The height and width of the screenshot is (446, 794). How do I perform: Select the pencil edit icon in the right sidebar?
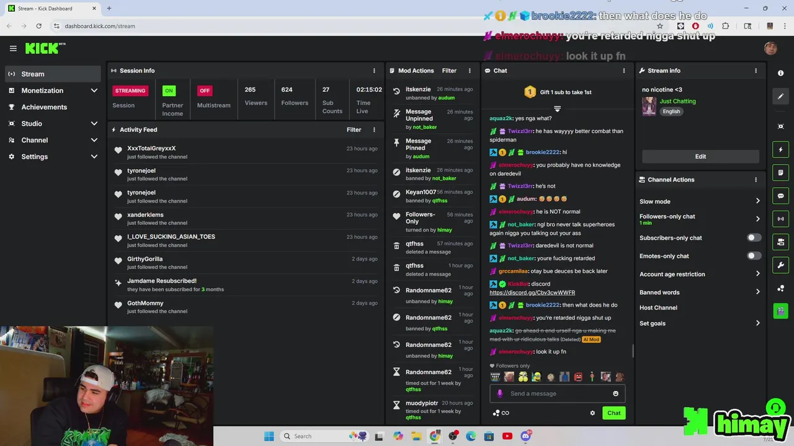click(780, 96)
